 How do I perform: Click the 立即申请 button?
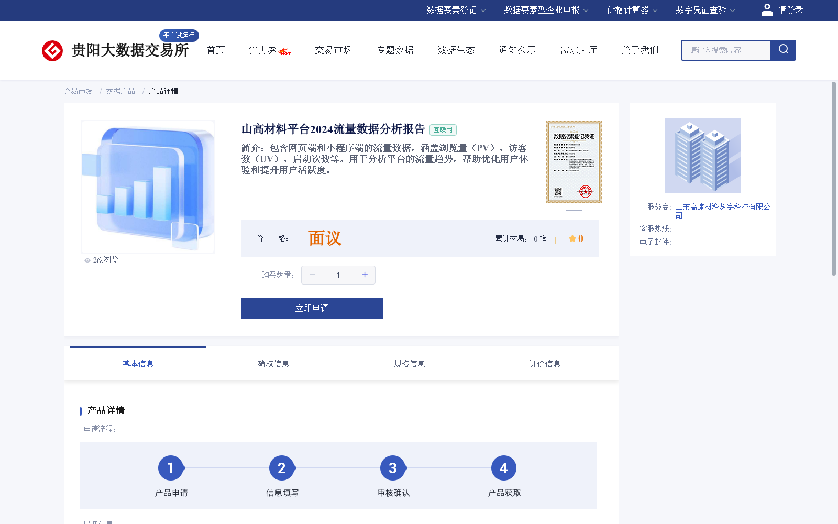(x=312, y=309)
